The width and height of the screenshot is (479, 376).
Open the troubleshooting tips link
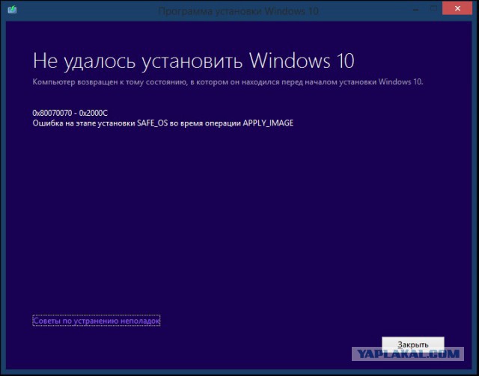[x=97, y=321]
